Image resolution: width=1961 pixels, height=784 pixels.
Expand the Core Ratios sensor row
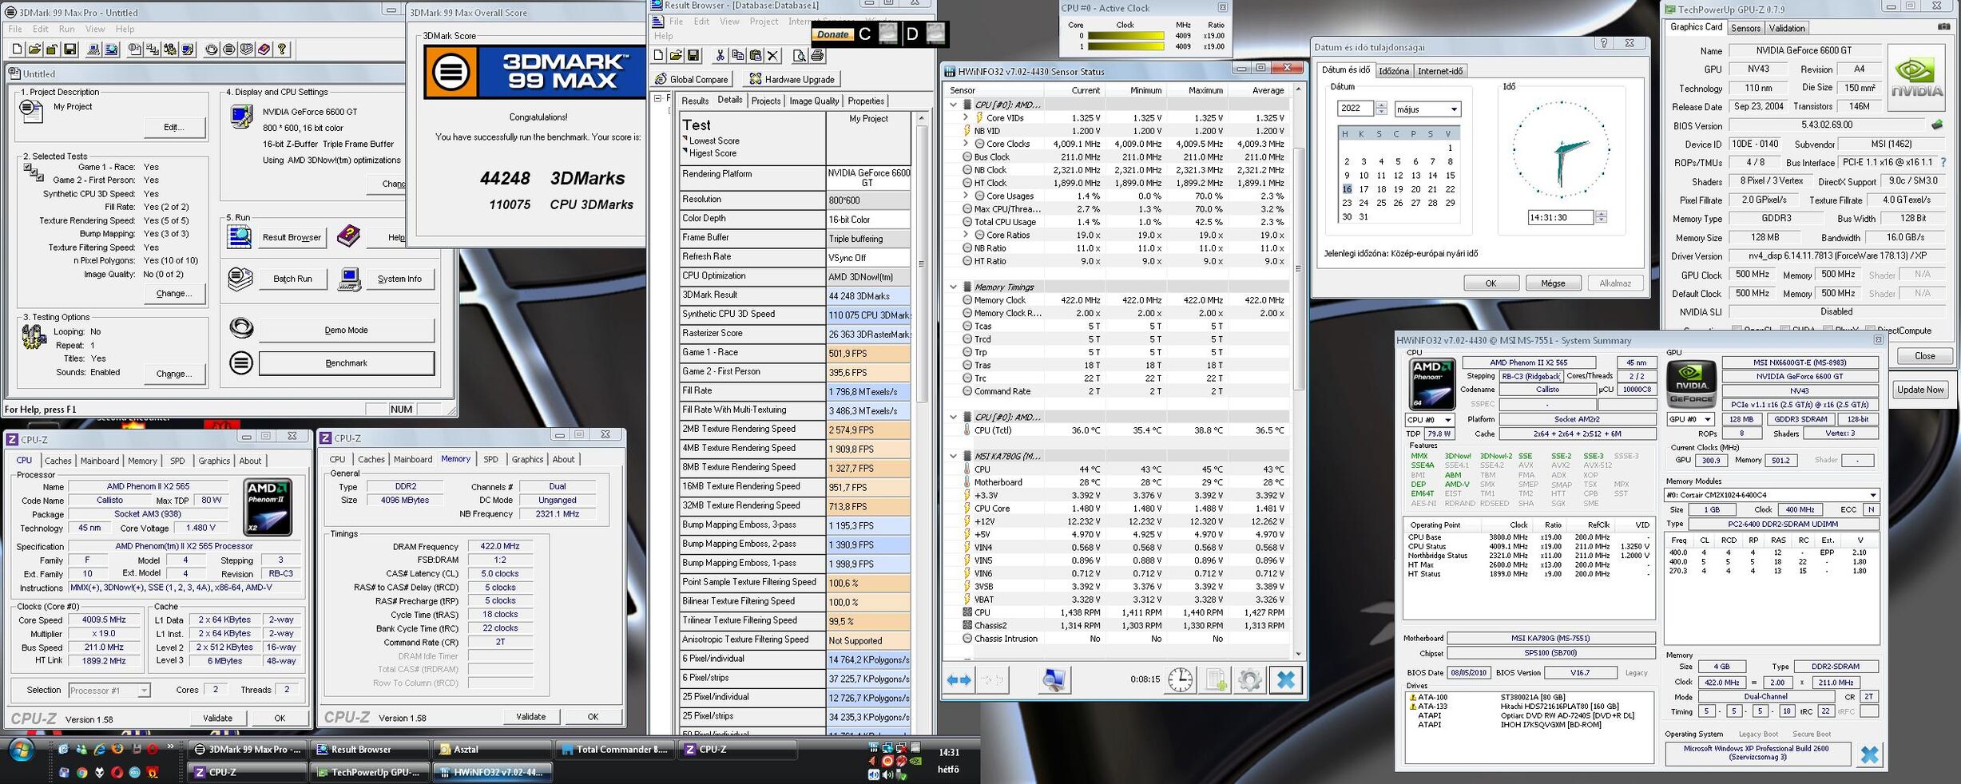(x=966, y=235)
